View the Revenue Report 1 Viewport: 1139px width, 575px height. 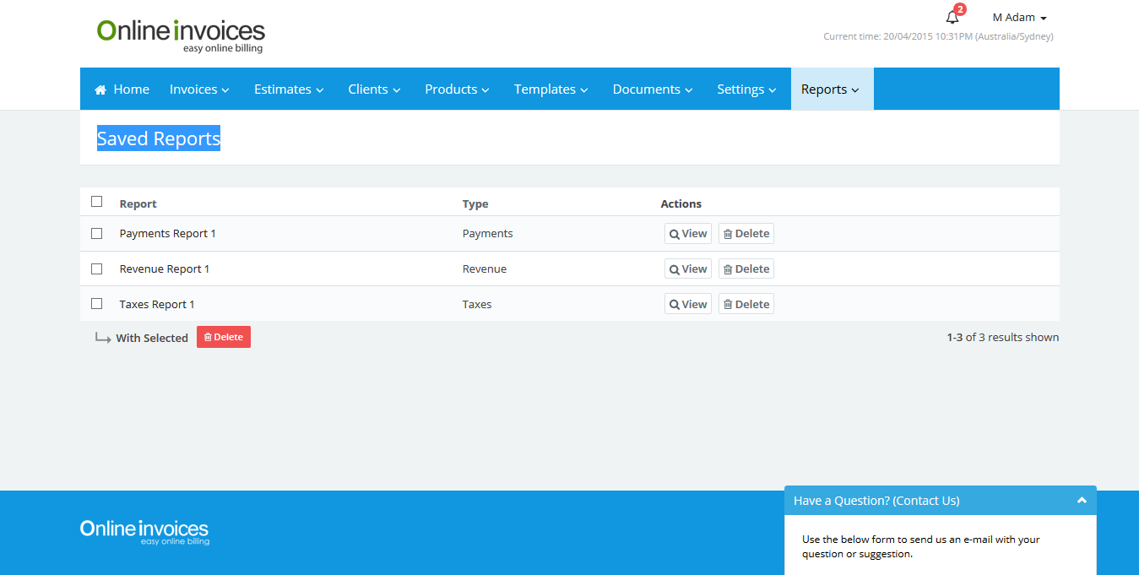[x=687, y=269]
